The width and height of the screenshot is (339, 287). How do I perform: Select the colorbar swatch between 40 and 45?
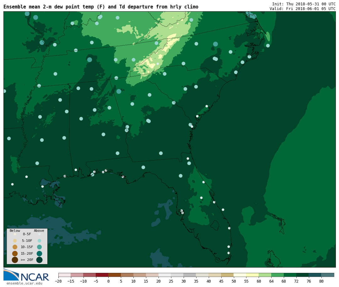215,275
